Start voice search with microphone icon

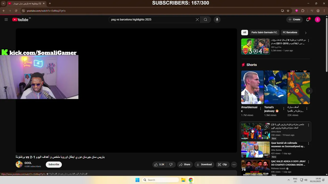[217, 20]
